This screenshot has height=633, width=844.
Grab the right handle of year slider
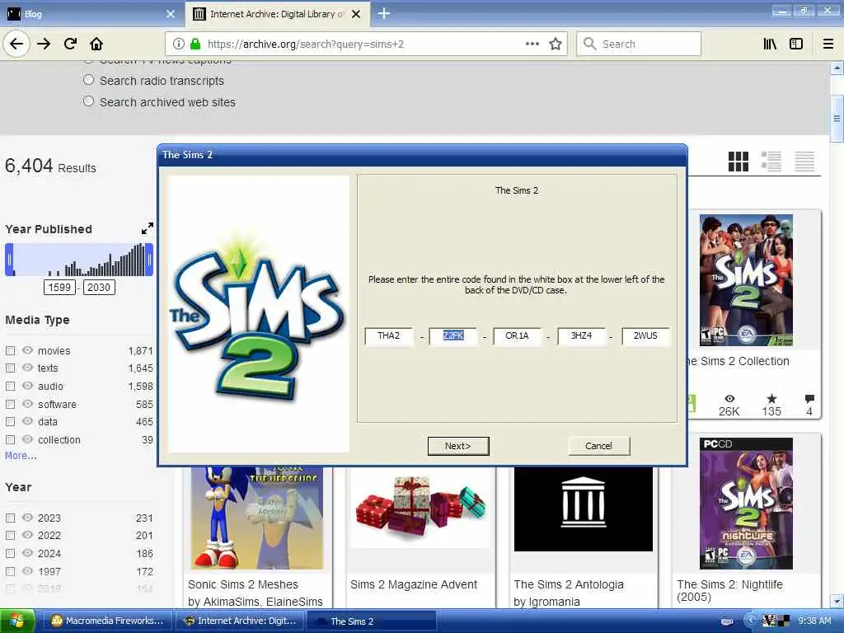[x=150, y=260]
